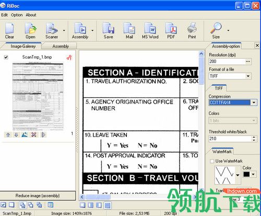Open the Scaner dropdown arrow
Screen dimensions: 261x216
coord(64,30)
